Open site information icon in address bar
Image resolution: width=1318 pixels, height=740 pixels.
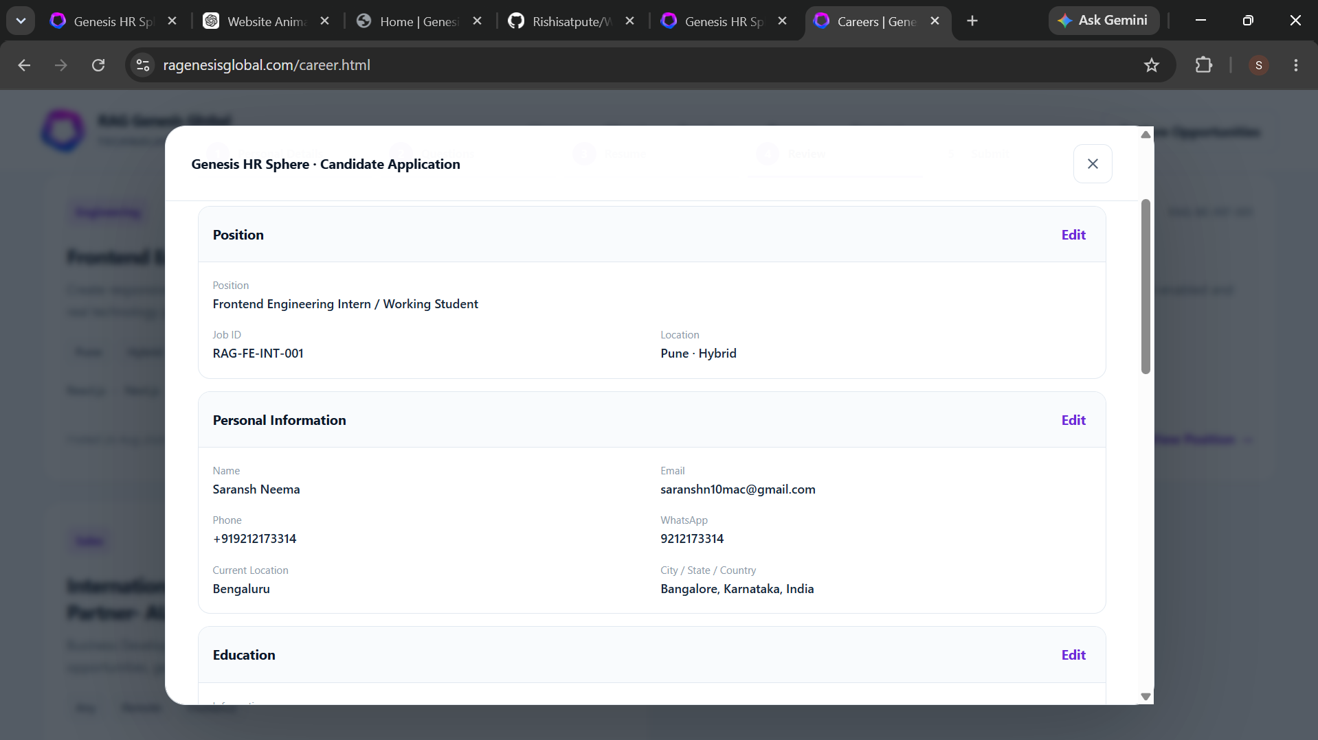143,65
